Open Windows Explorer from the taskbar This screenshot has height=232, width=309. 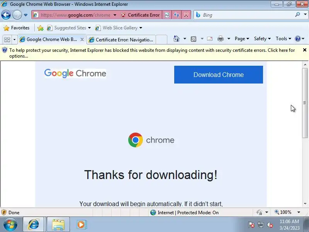(x=58, y=225)
